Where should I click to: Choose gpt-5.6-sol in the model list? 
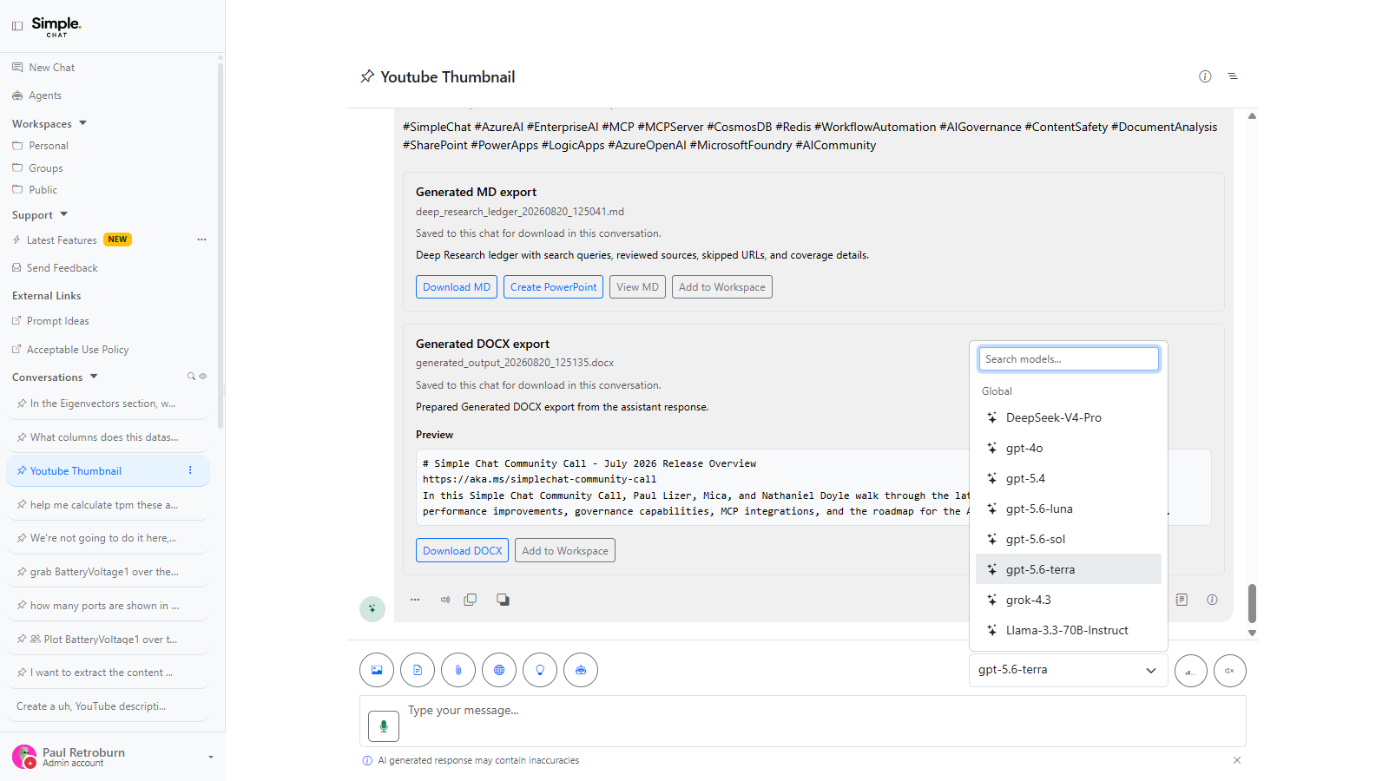coord(1069,539)
